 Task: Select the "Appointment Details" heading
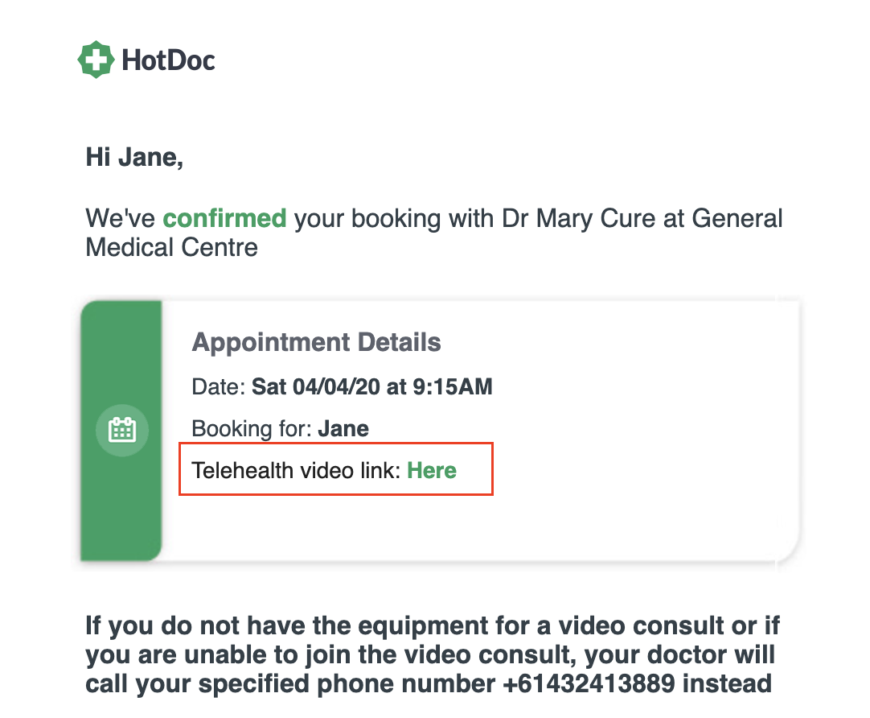(x=316, y=342)
